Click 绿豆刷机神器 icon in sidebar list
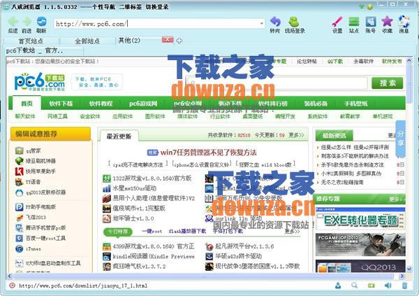This screenshot has height=296, width=419. pos(20,161)
